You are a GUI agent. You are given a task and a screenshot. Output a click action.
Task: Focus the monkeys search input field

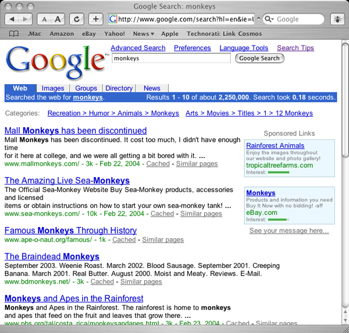pyautogui.click(x=171, y=58)
